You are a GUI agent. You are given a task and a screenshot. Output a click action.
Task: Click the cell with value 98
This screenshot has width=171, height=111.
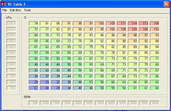tap(133, 35)
